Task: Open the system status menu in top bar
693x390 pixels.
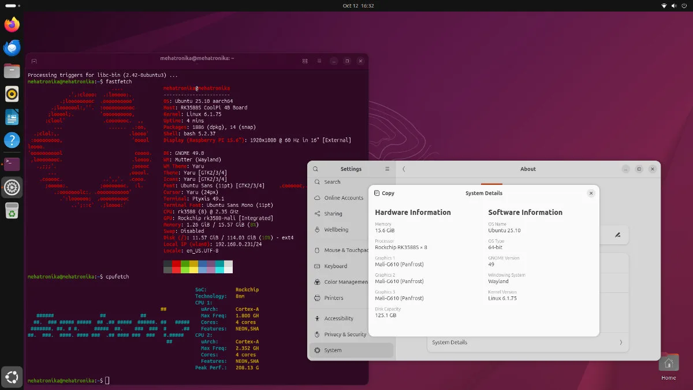Action: (675, 5)
